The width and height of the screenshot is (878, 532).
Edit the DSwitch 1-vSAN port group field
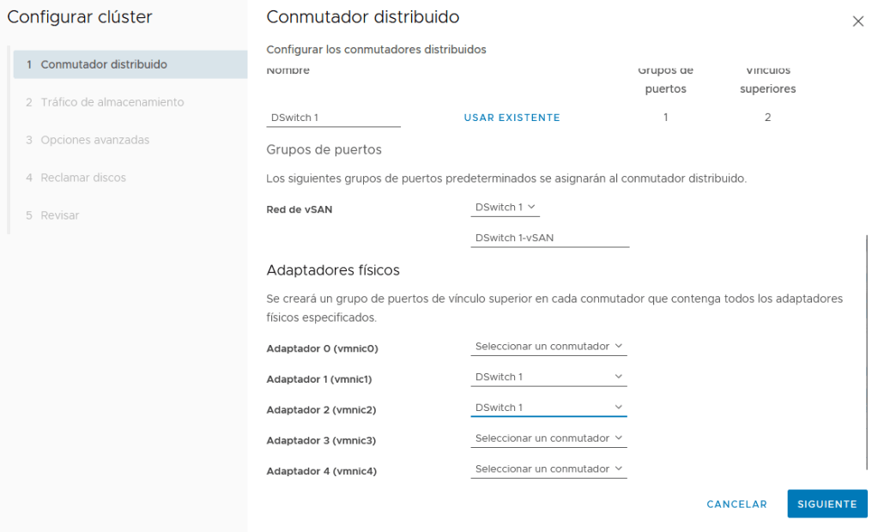[549, 238]
